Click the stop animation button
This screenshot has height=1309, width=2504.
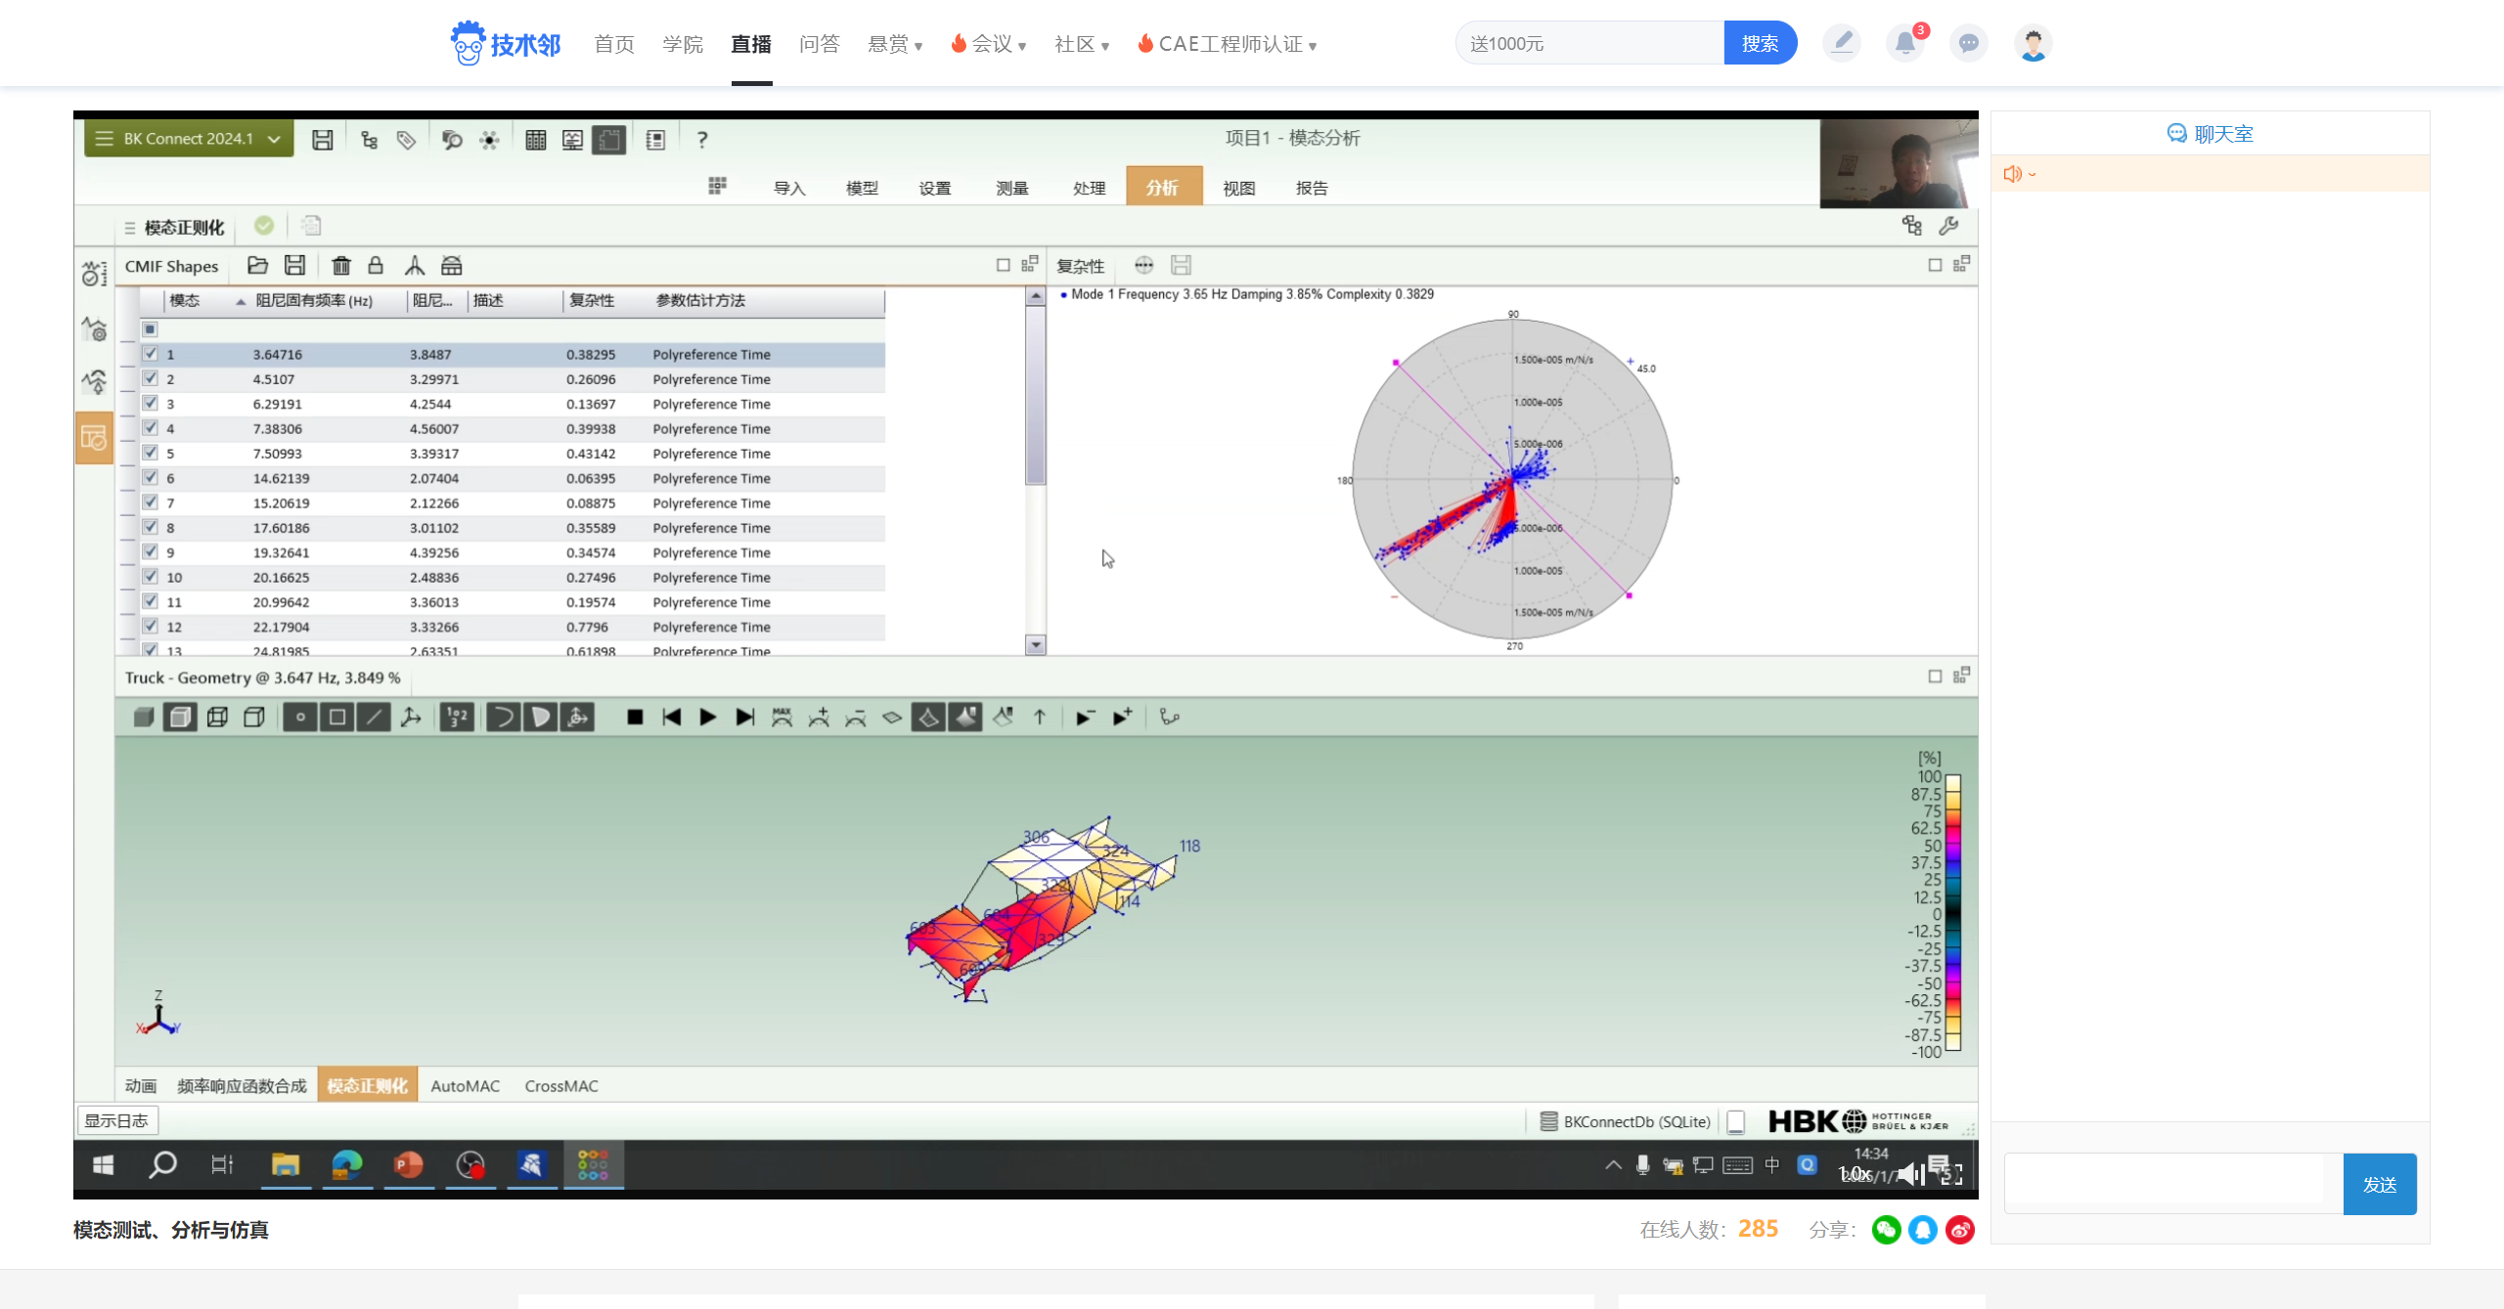point(635,718)
